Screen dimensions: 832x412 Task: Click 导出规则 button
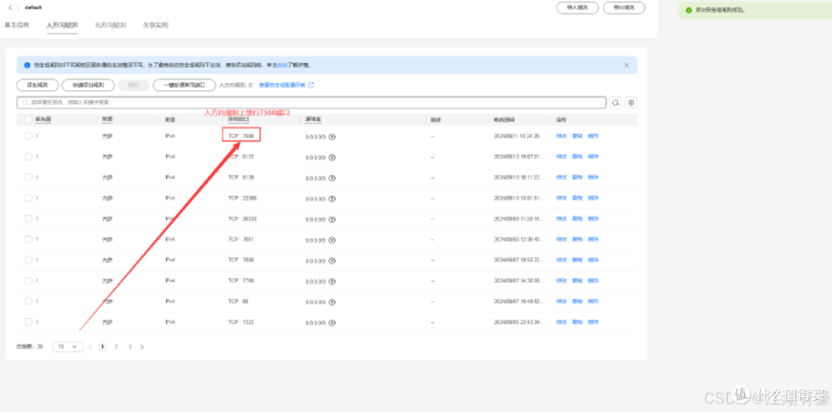click(x=624, y=8)
